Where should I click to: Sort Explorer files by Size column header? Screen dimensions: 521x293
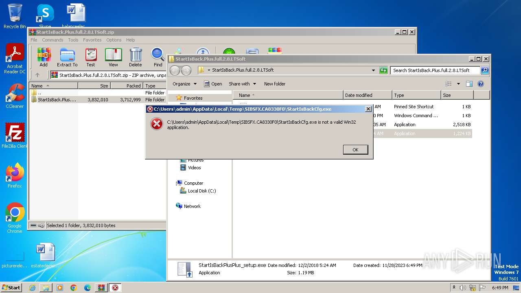tap(457, 95)
